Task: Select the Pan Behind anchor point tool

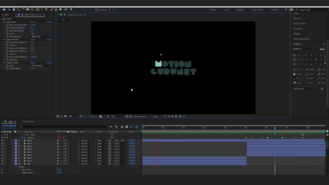Action: [x=32, y=10]
